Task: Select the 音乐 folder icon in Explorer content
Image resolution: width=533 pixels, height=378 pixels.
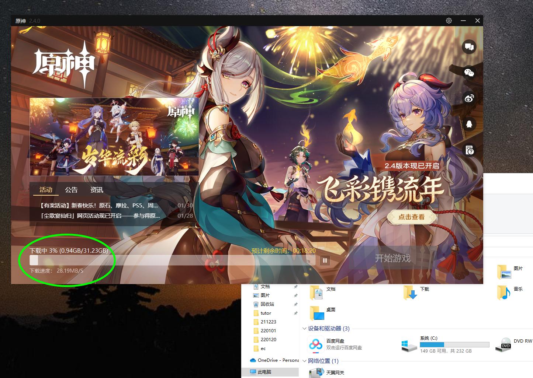Action: click(x=504, y=293)
